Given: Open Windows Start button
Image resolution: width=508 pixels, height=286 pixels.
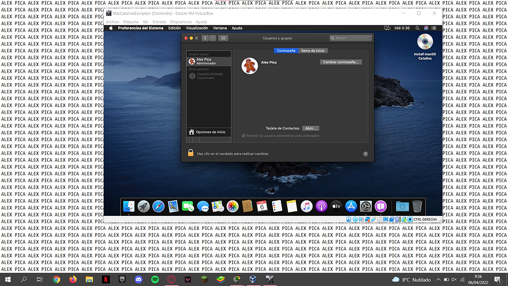Looking at the screenshot, I should click(8, 280).
